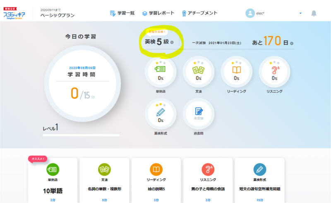Open 学習一覧 from the top navigation
Image resolution: width=331 pixels, height=203 pixels.
coord(122,13)
